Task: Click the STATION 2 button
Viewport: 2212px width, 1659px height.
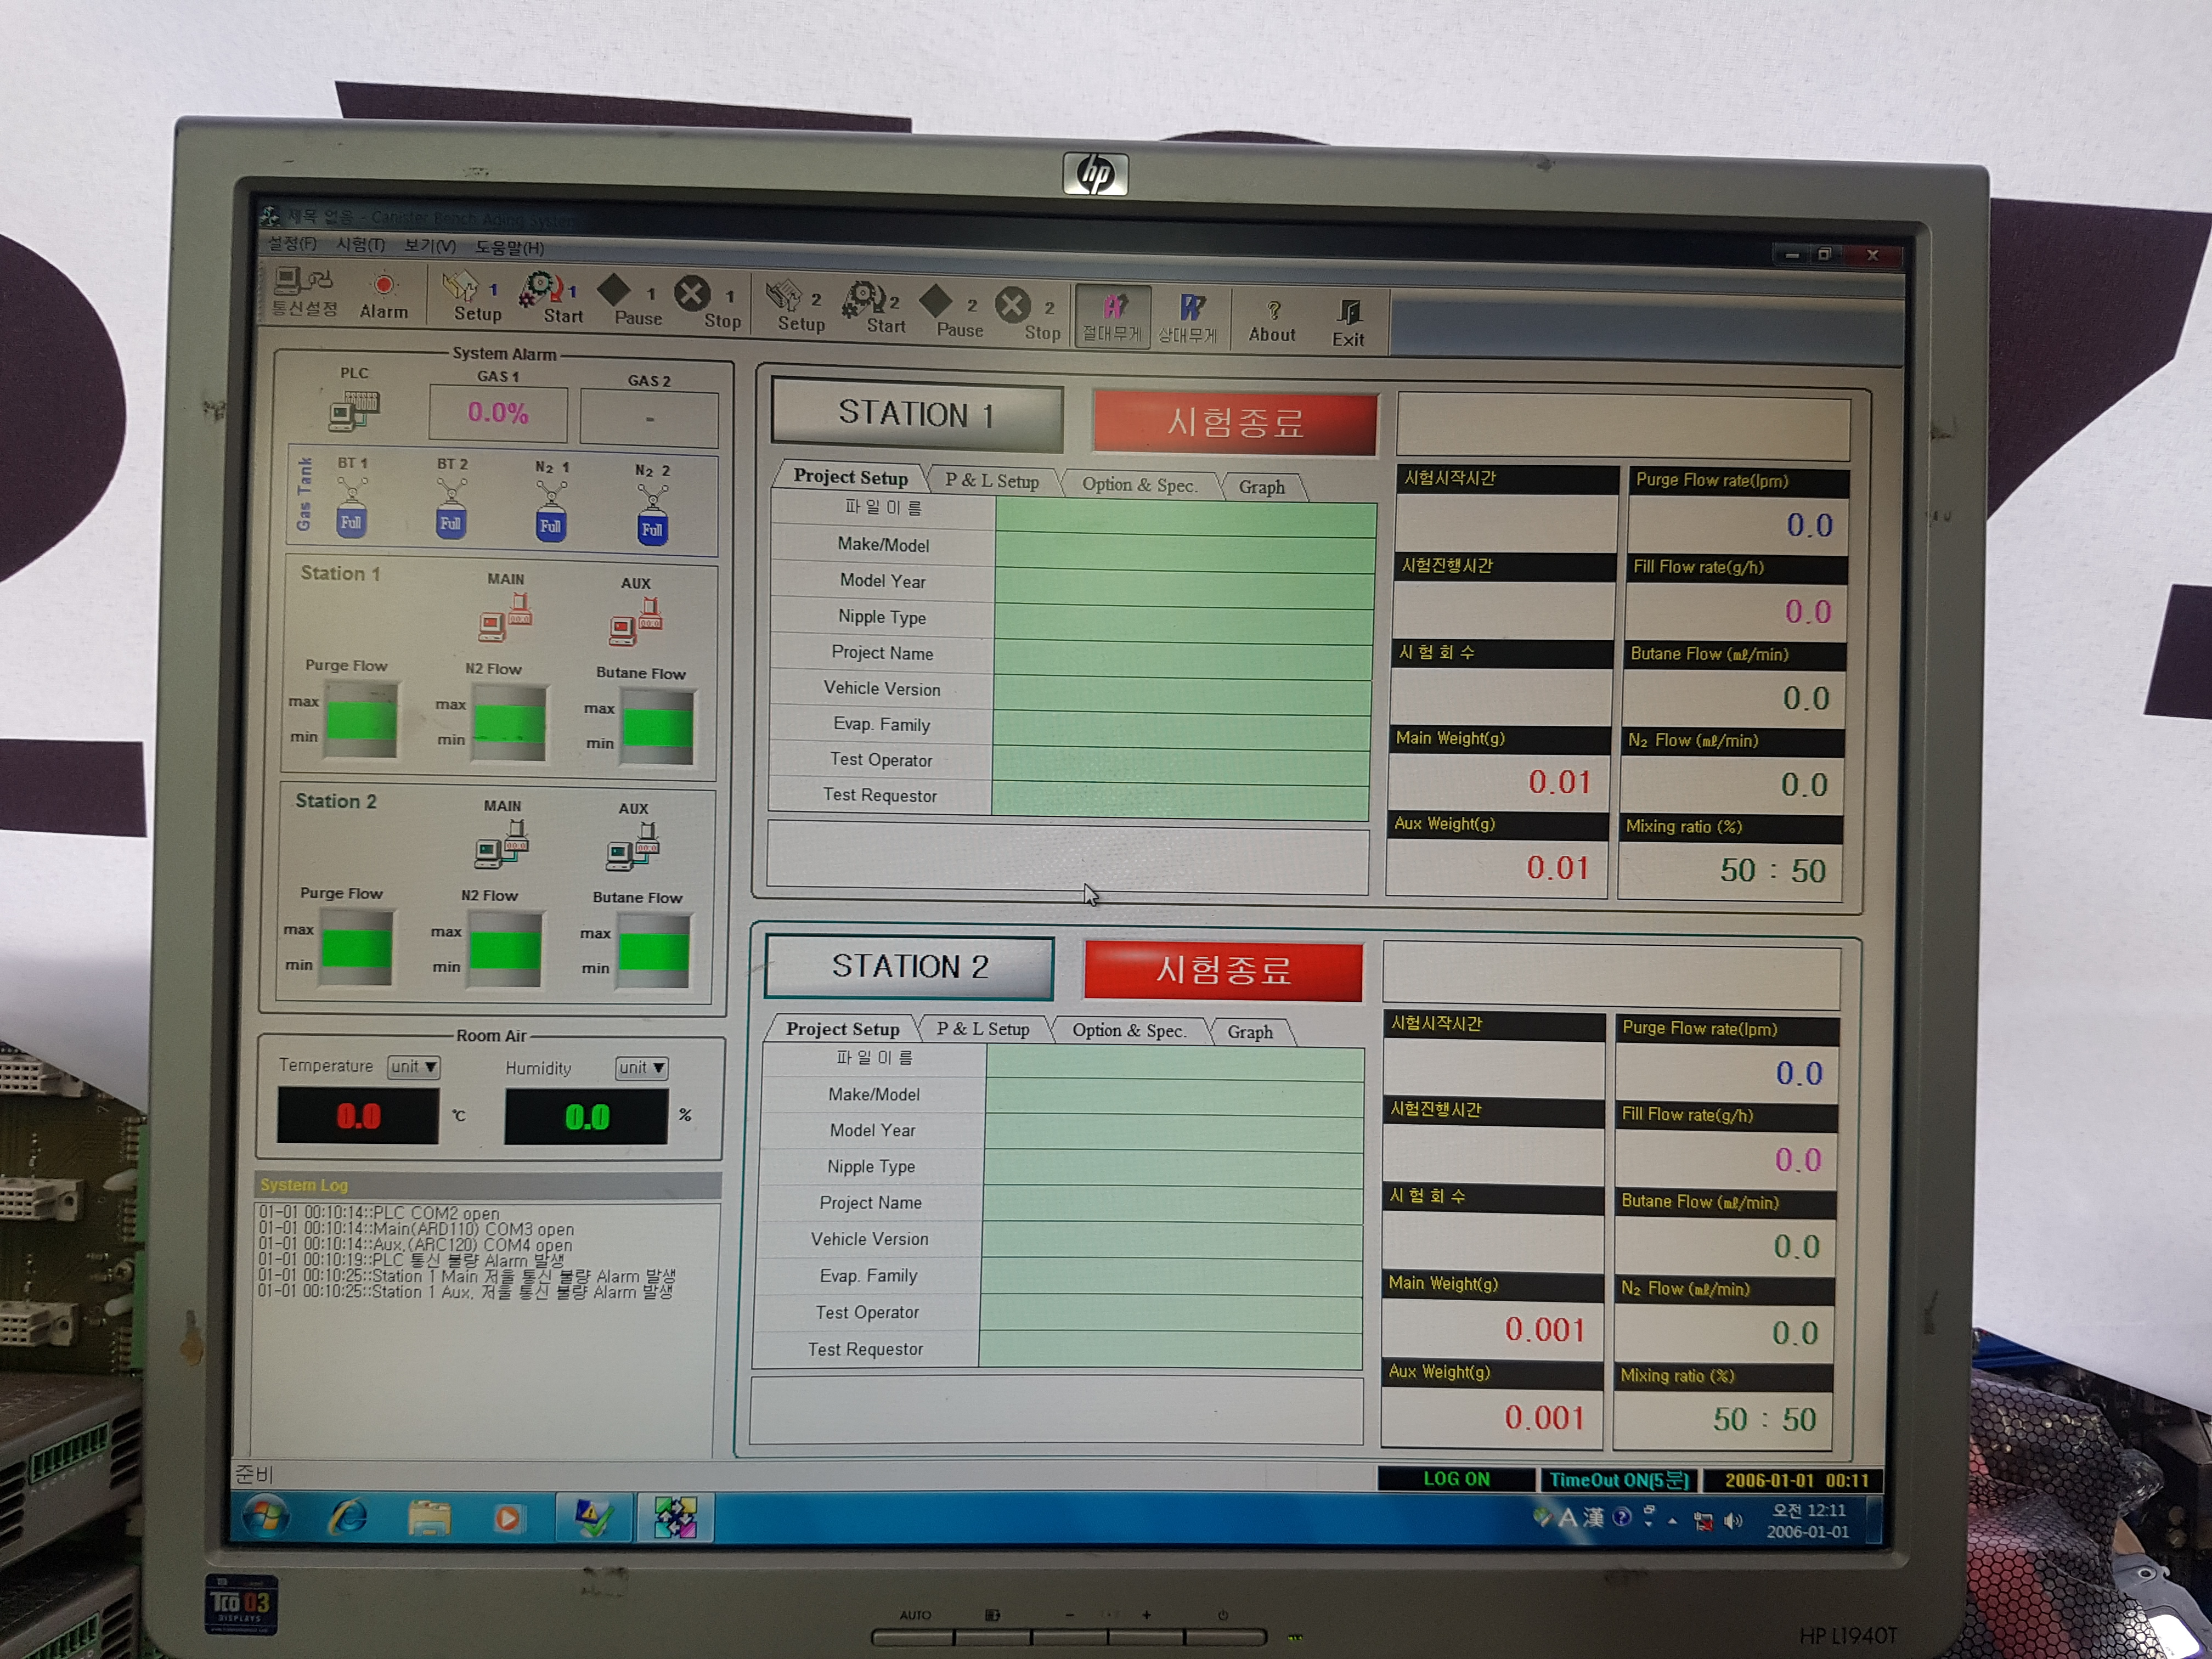Action: (x=909, y=966)
